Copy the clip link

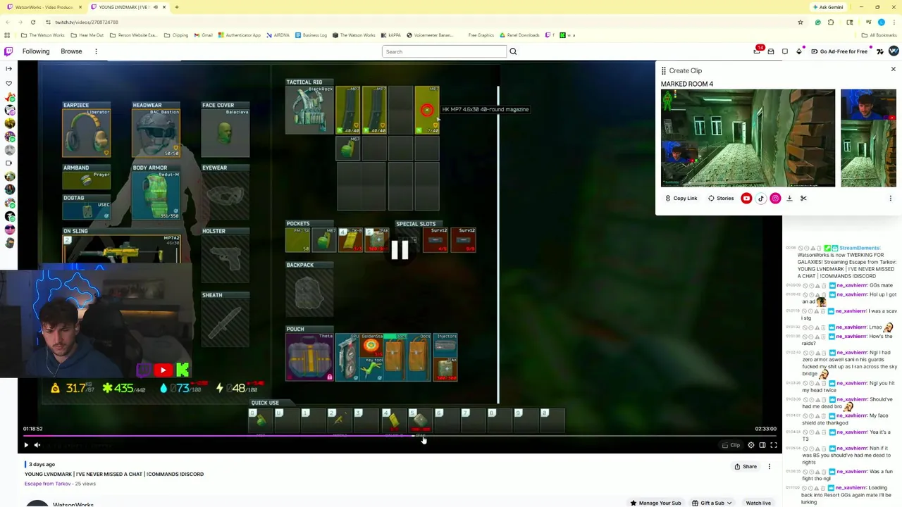pos(681,199)
